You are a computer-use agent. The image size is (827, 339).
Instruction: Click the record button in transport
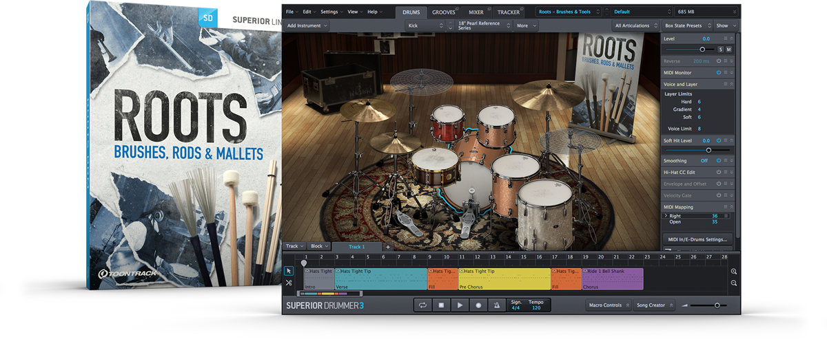click(478, 305)
